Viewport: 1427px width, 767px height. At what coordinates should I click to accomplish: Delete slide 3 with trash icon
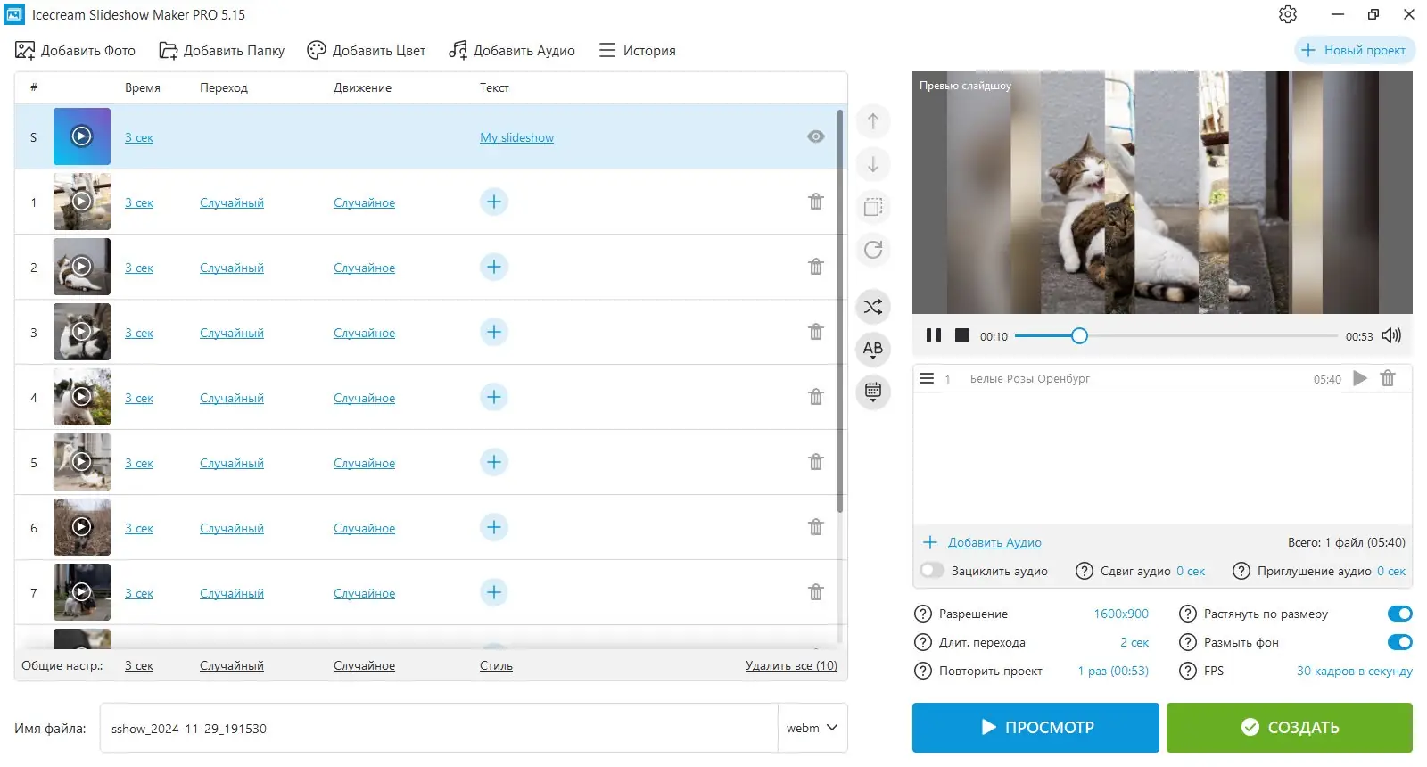point(815,332)
